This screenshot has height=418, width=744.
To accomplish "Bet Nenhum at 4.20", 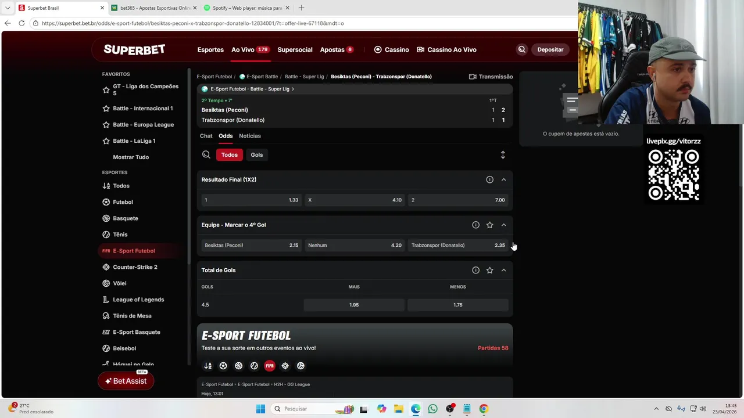I will click(x=355, y=245).
